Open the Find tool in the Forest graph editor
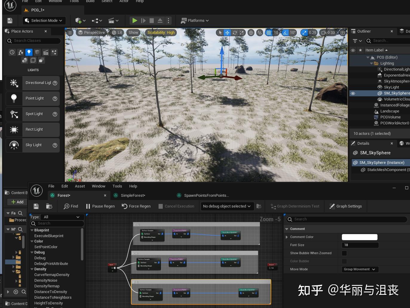410x308 pixels. click(x=70, y=206)
